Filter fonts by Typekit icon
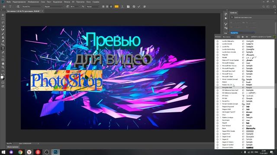Image resolution: width=277 pixels, height=155 pixels. click(238, 37)
